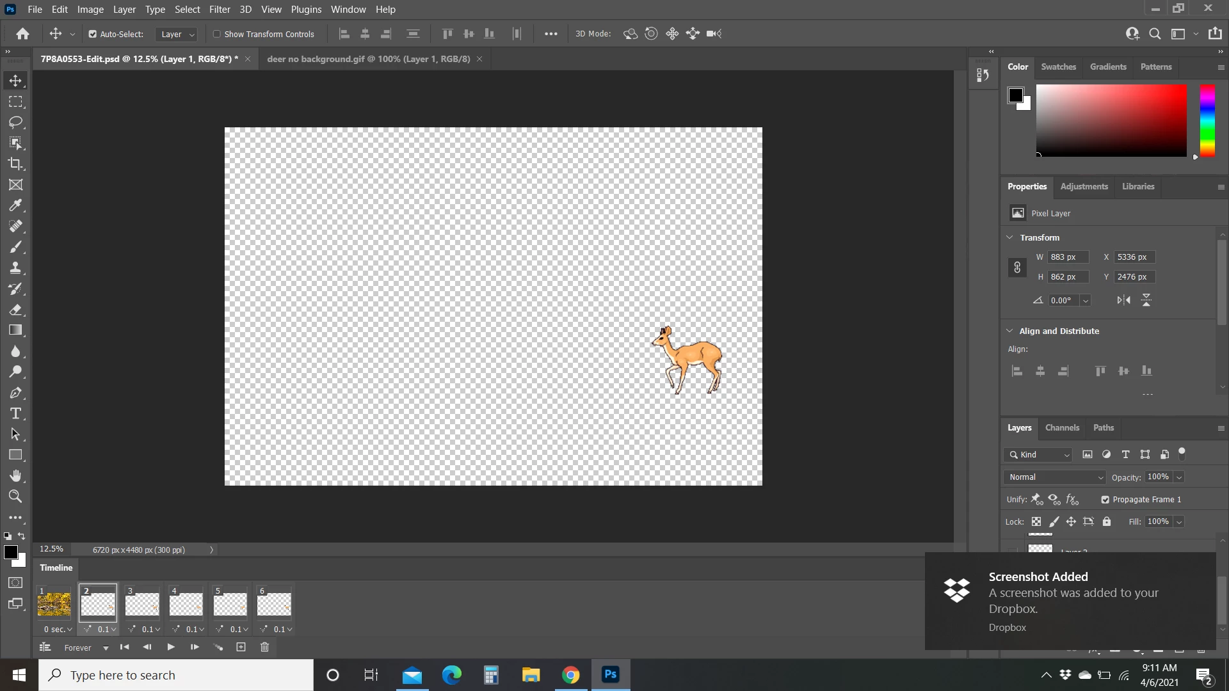Switch to the Swatches tab
Viewport: 1229px width, 691px height.
pyautogui.click(x=1058, y=67)
